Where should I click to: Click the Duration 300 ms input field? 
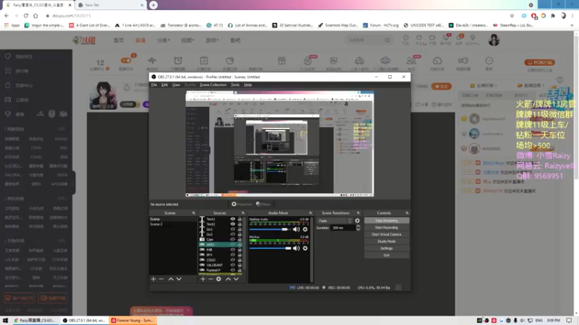click(342, 227)
